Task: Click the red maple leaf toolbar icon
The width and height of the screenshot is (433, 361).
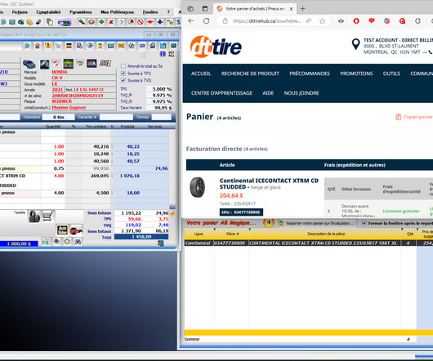Action: (x=150, y=22)
